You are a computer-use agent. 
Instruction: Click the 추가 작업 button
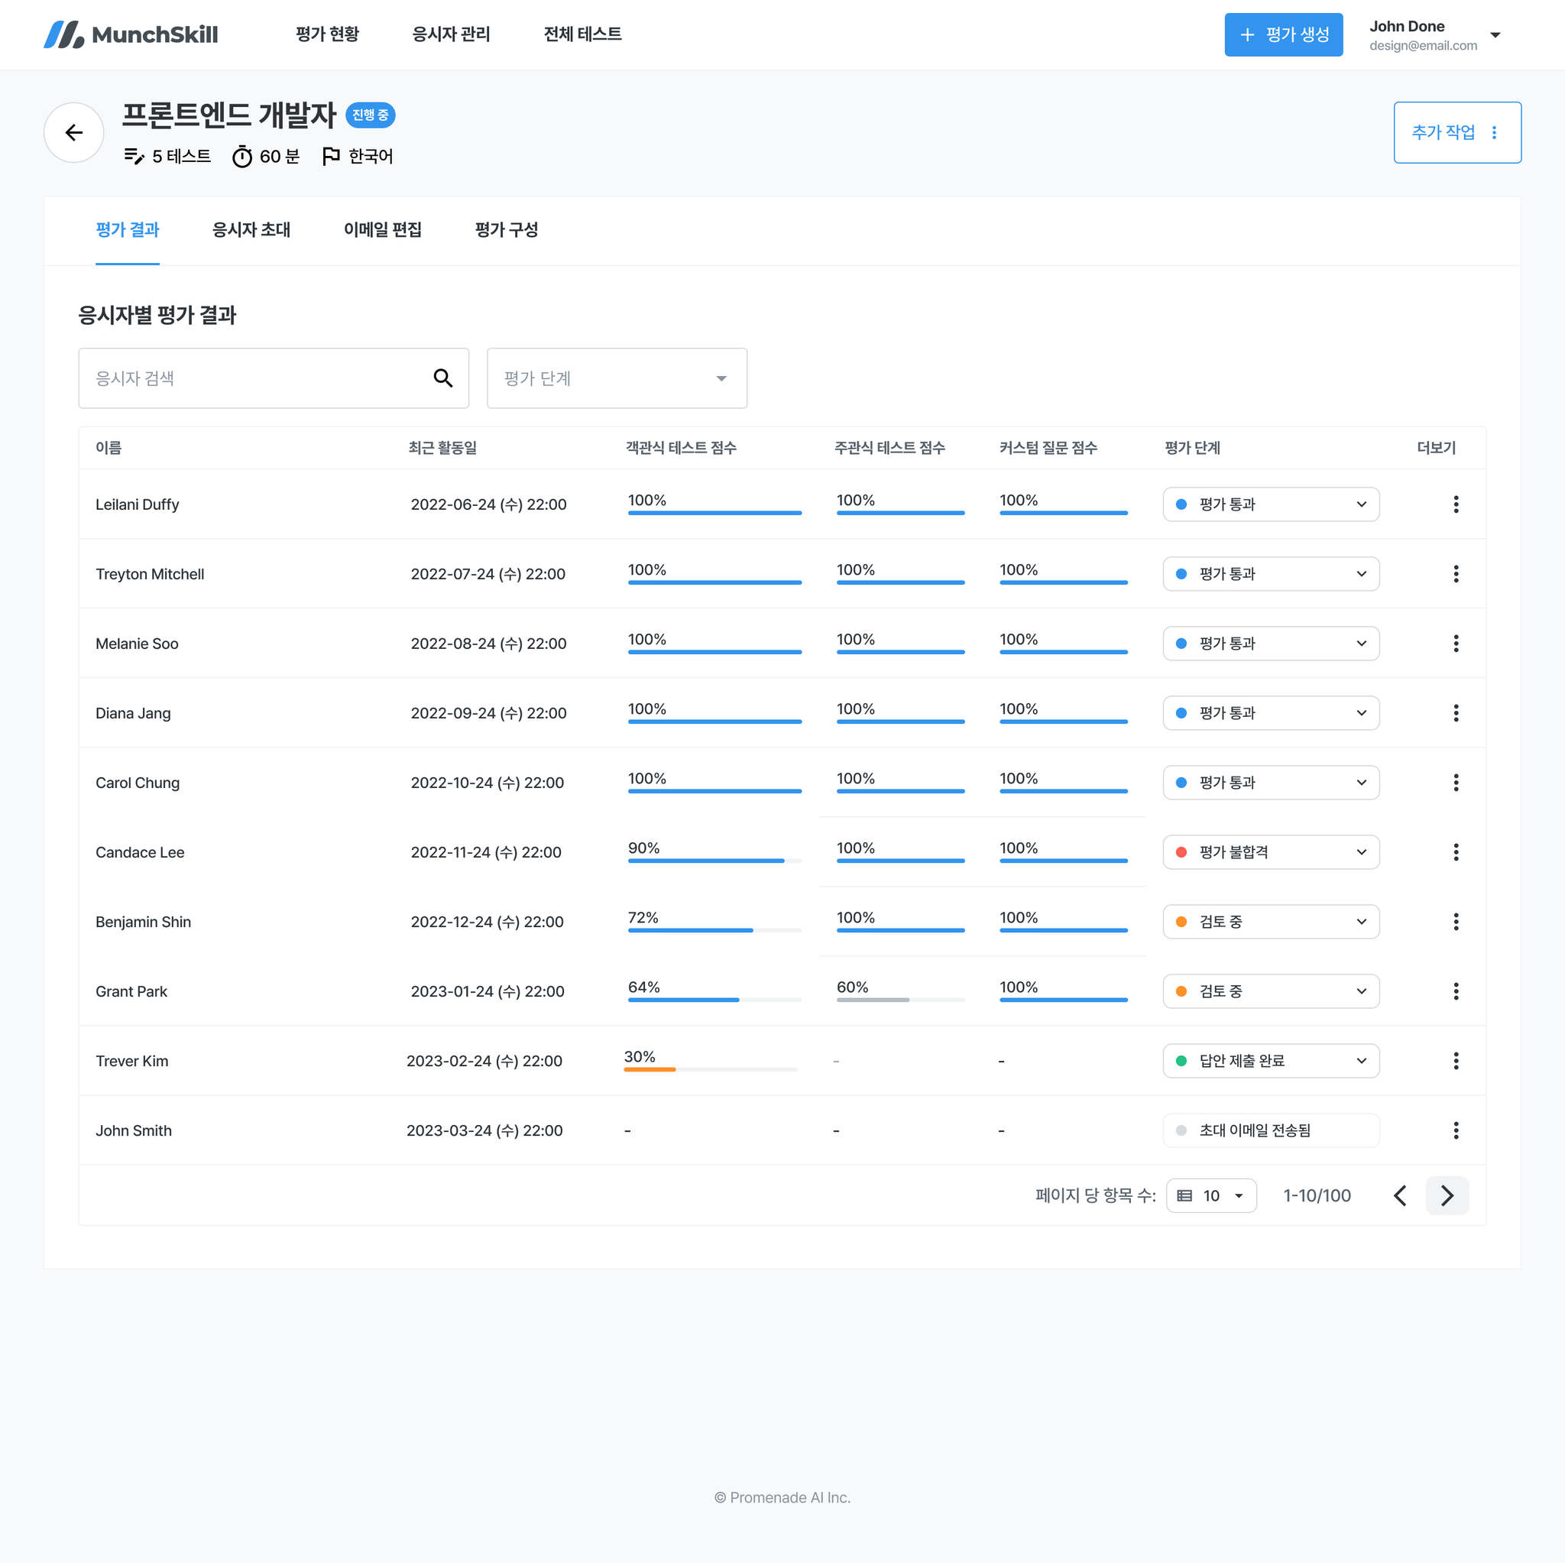(x=1456, y=132)
